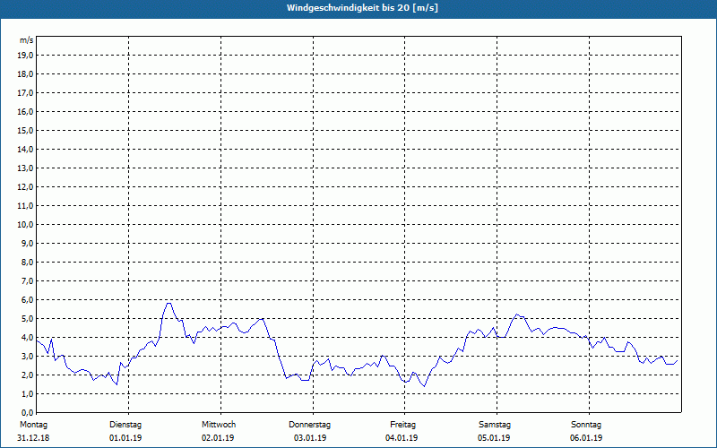The height and width of the screenshot is (448, 717).
Task: Click the date 03.01.19
Action: point(310,438)
